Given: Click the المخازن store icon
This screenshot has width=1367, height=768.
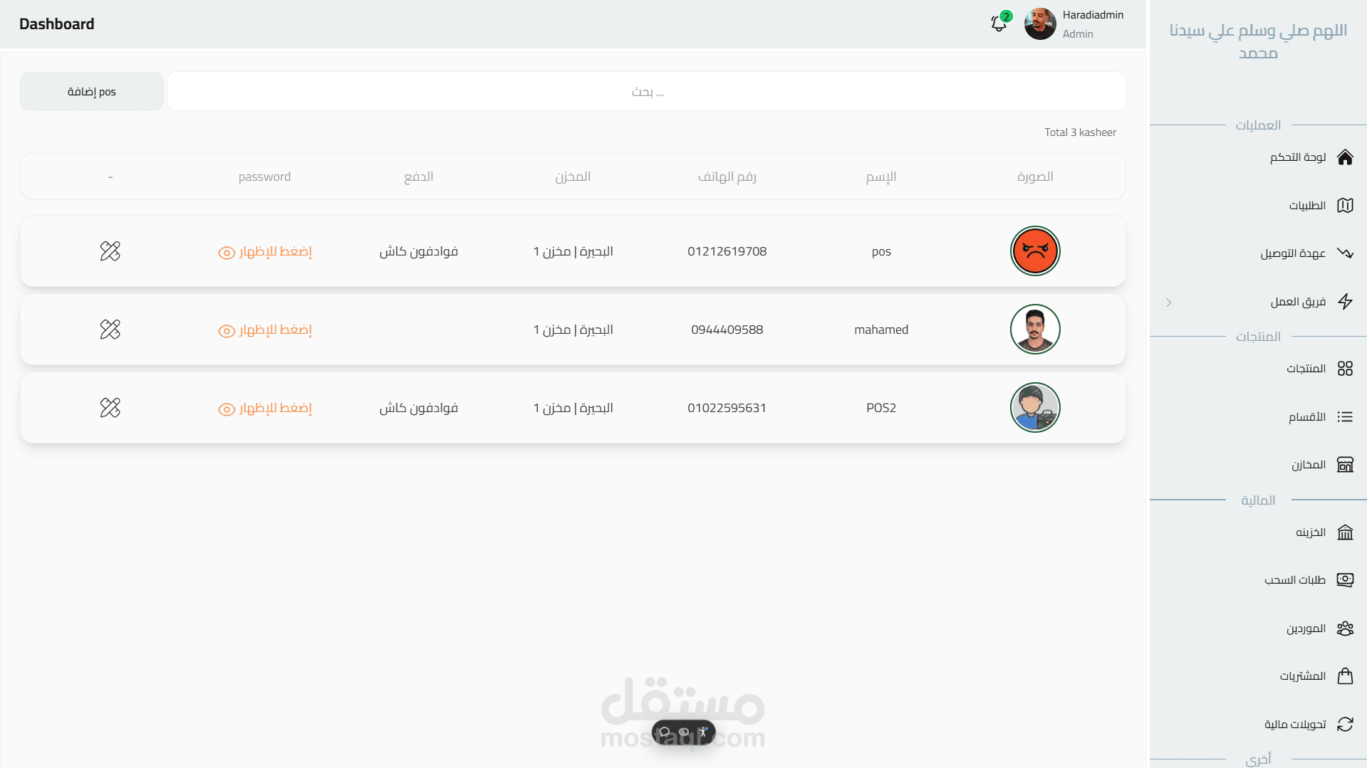Looking at the screenshot, I should [x=1345, y=465].
